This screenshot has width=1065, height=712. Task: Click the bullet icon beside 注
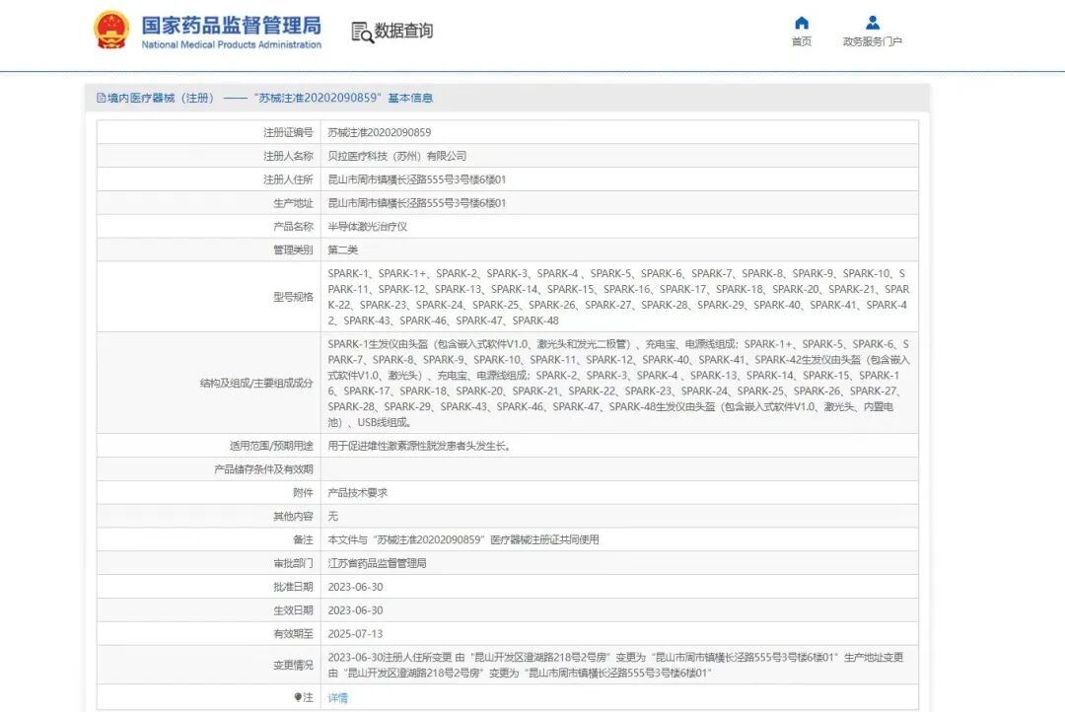(x=298, y=697)
